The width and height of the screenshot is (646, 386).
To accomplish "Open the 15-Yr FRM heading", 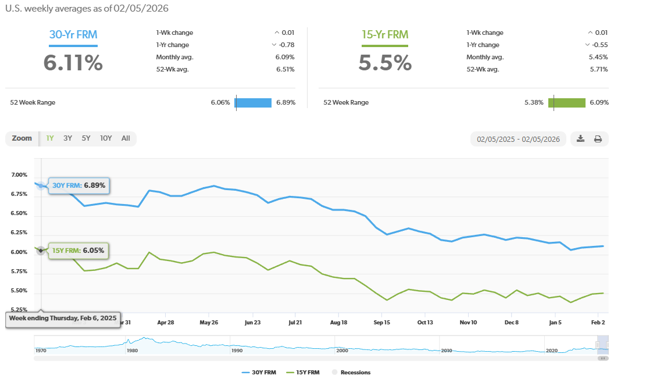I will pos(385,34).
